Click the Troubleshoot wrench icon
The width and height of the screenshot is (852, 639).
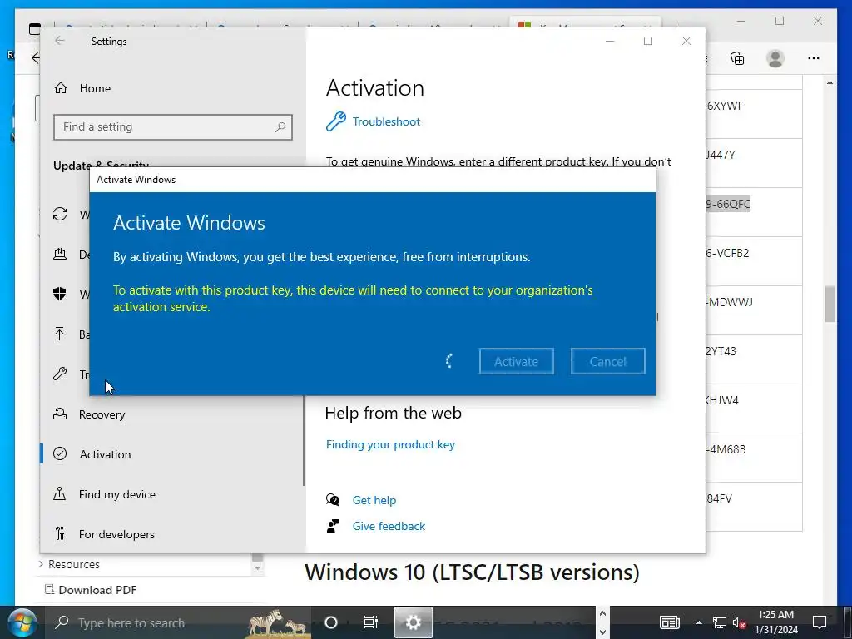(336, 121)
